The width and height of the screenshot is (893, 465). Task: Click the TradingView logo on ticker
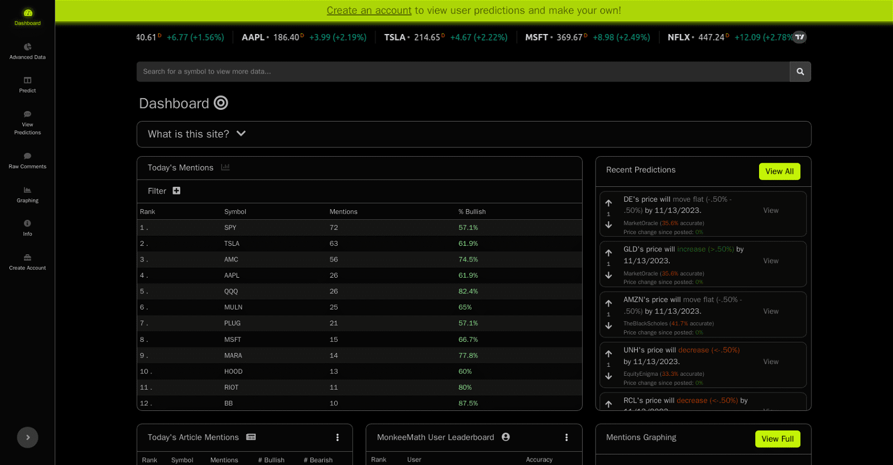pyautogui.click(x=800, y=37)
